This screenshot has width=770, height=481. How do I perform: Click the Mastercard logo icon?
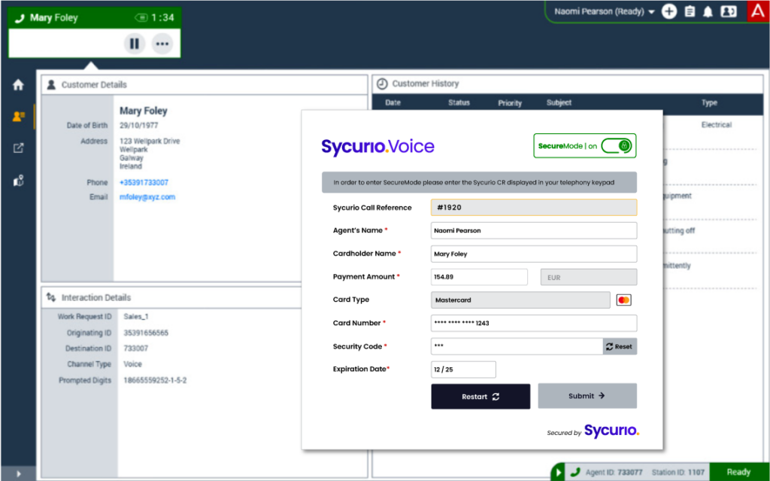(623, 300)
